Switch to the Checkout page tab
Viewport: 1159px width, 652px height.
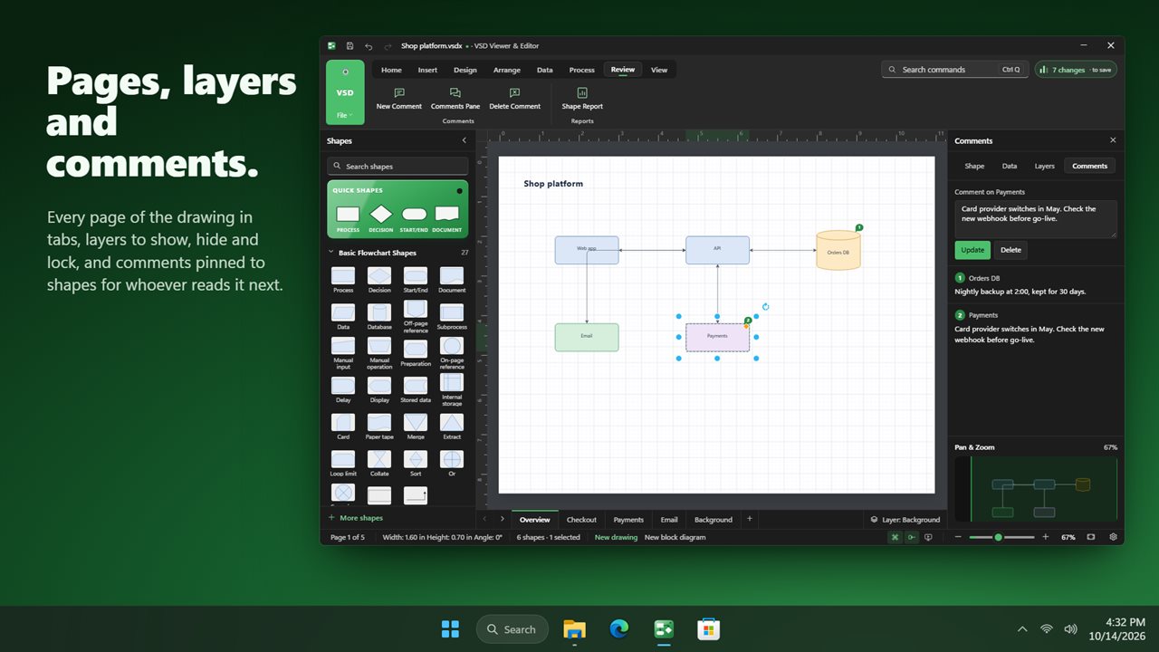[581, 520]
